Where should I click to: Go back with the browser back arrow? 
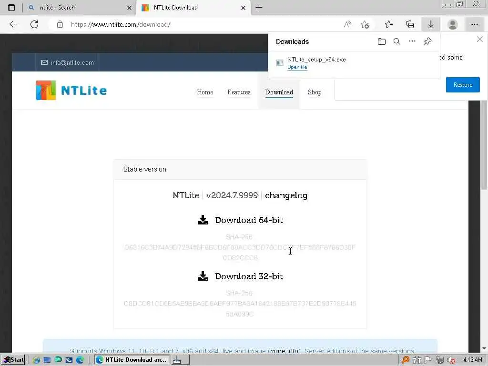(x=13, y=24)
